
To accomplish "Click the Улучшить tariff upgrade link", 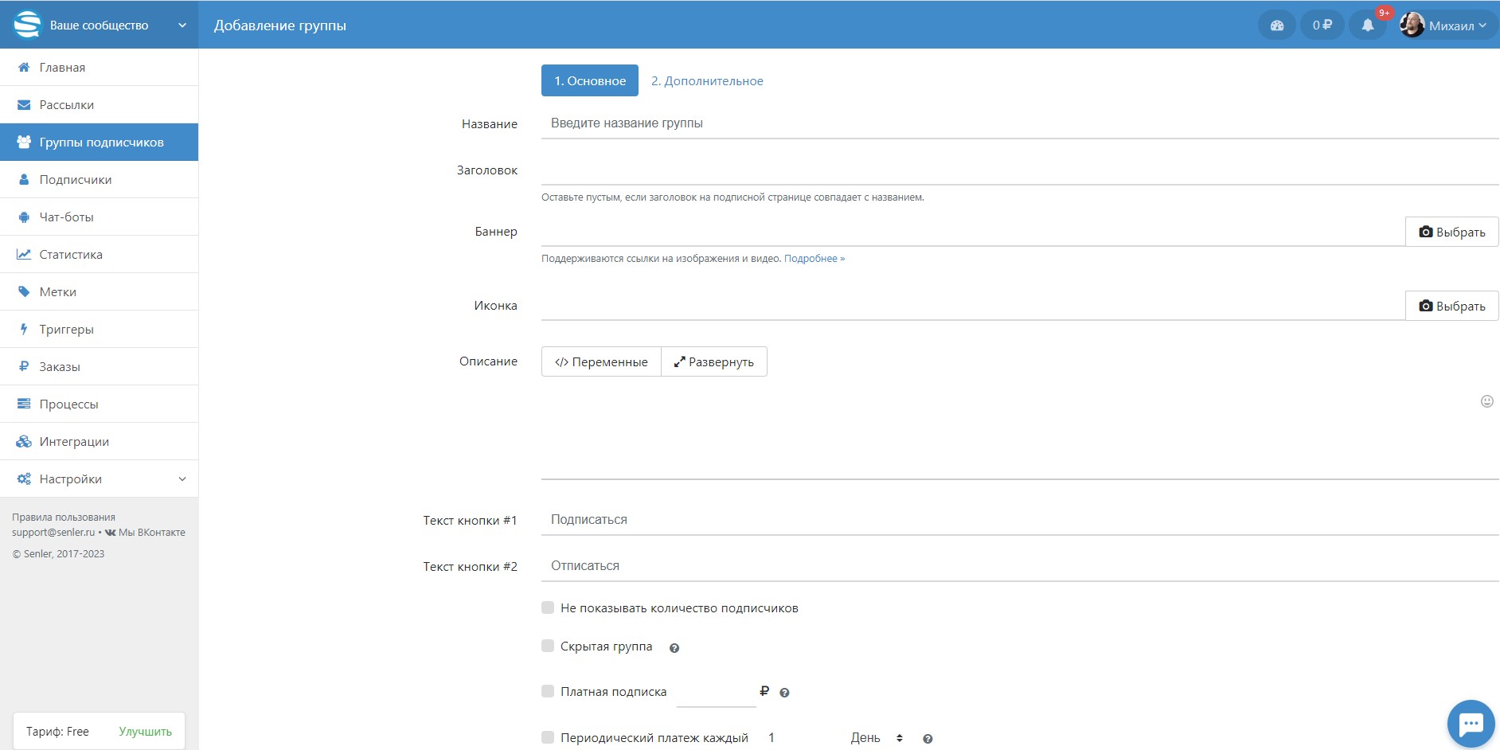I will coord(145,732).
